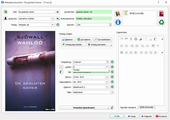Open the Auteur(s) dropdown arrow

52,18
